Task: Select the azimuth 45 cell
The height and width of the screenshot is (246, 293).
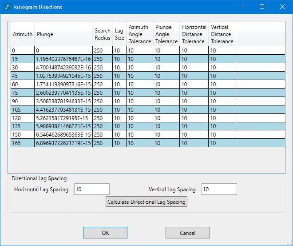Action: (x=23, y=76)
